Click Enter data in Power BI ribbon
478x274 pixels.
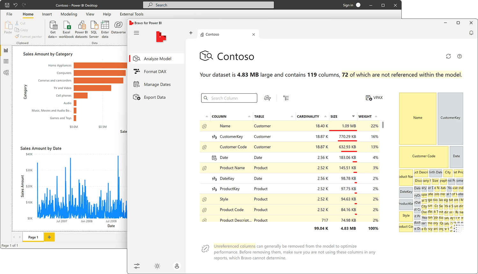click(x=105, y=30)
